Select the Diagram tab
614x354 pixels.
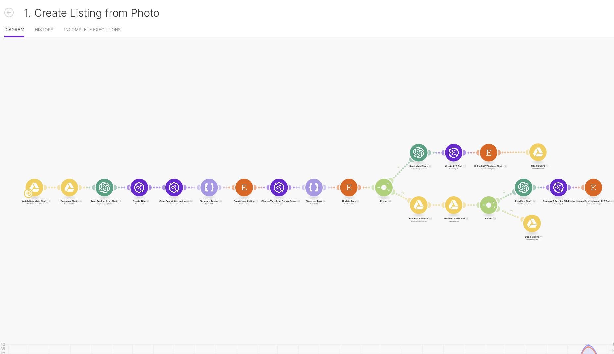coord(14,30)
